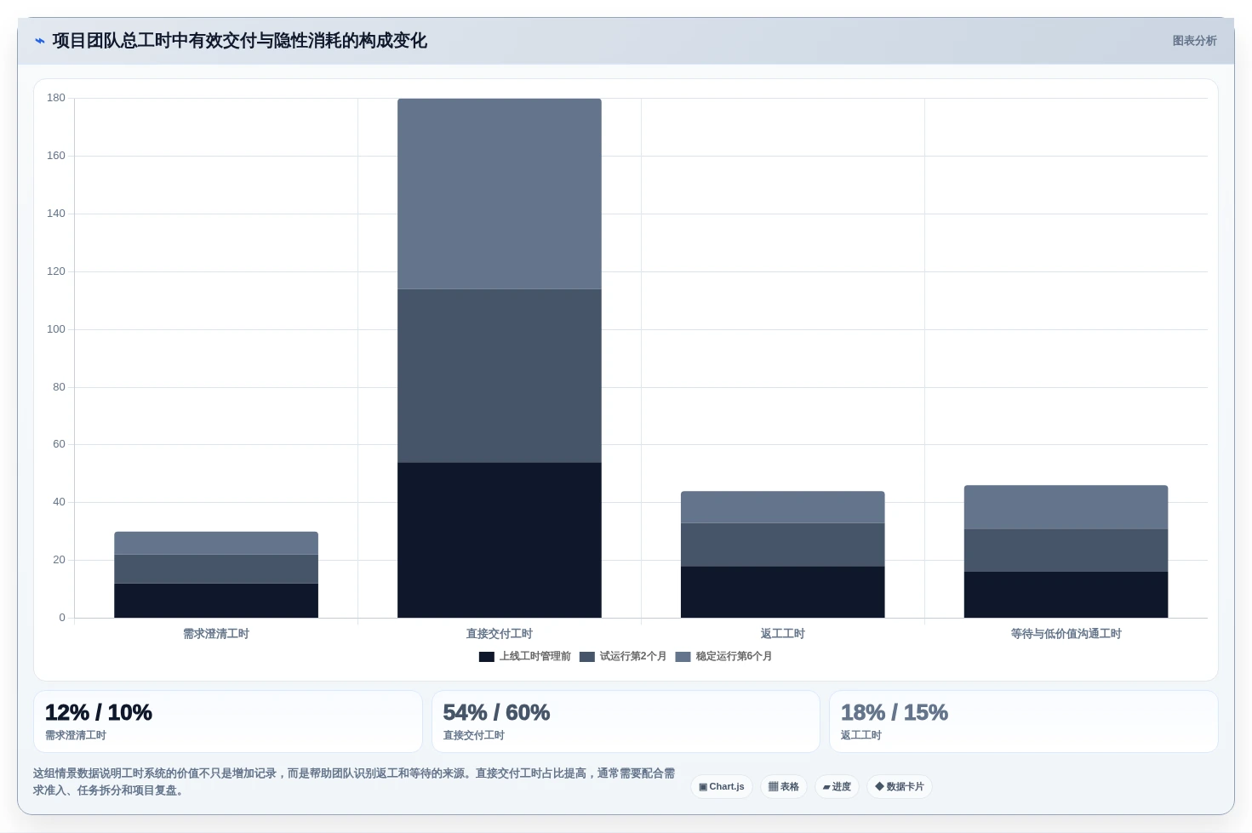Select the Chart.js tag chip
The image size is (1252, 833).
(722, 787)
